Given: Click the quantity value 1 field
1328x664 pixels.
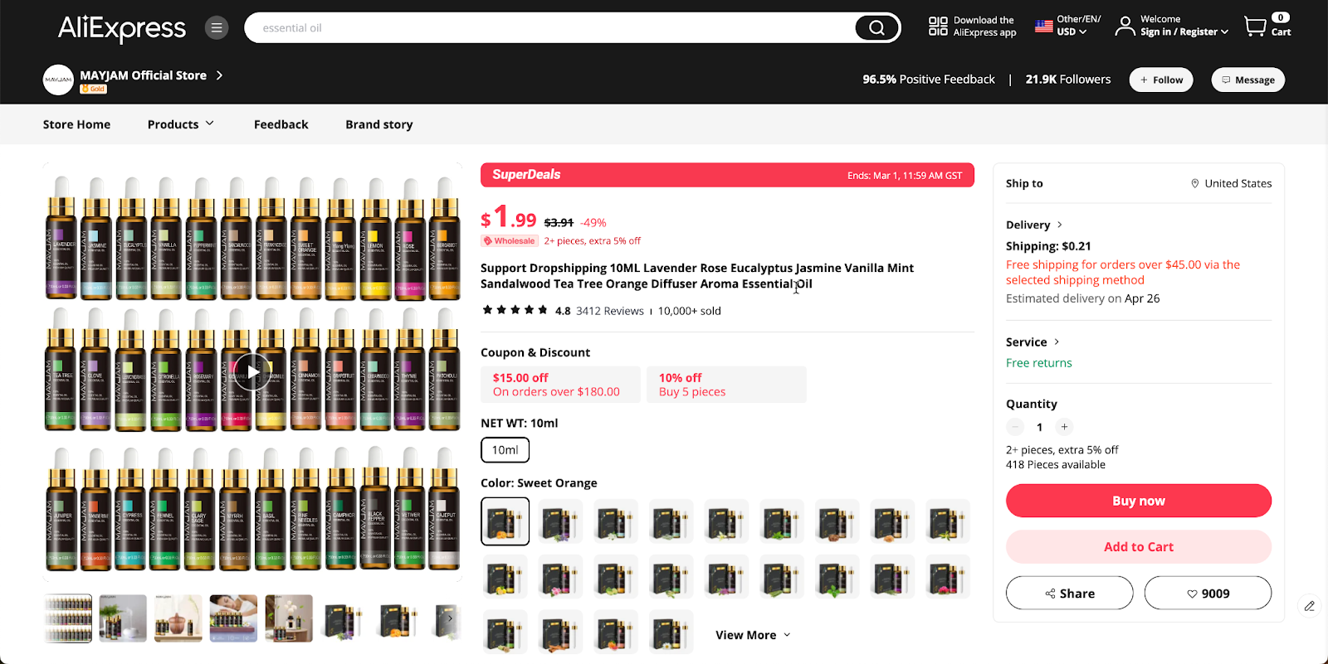Looking at the screenshot, I should click(1039, 427).
